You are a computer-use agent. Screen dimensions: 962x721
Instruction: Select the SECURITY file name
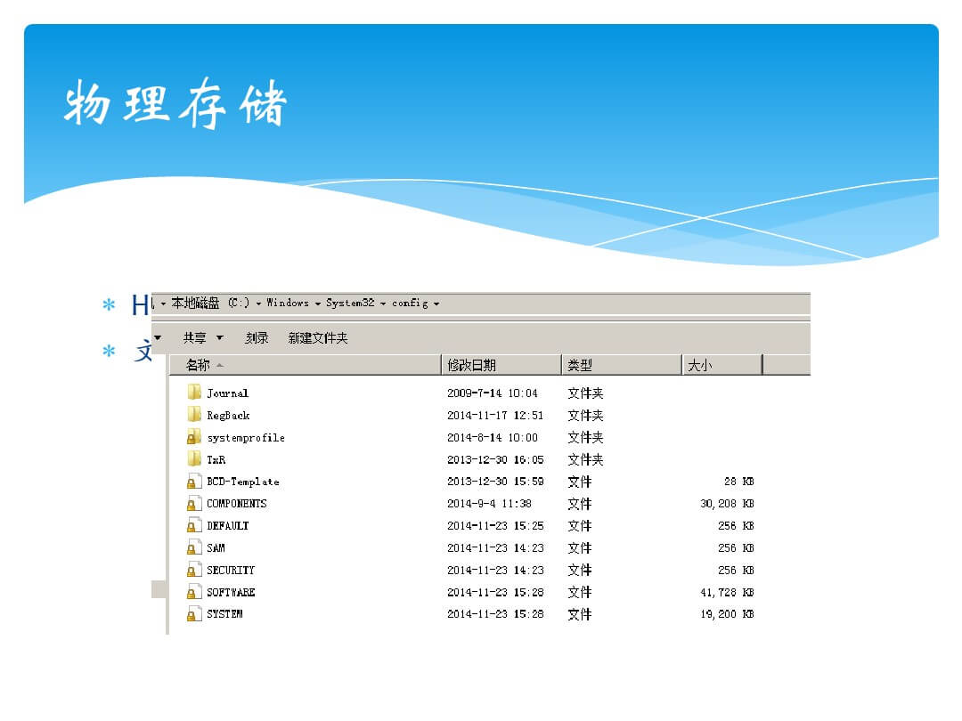231,571
